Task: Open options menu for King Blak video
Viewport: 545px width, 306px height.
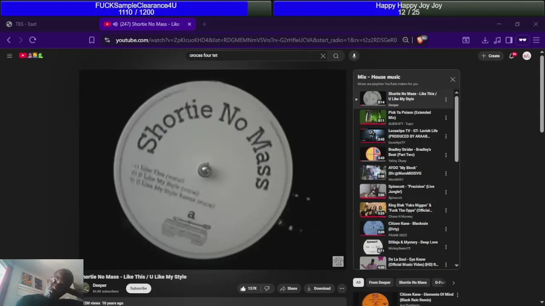Action: (x=446, y=210)
